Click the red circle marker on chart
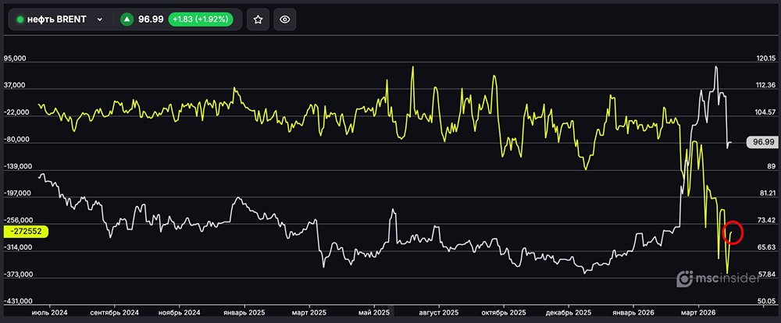The image size is (781, 323). coord(733,232)
